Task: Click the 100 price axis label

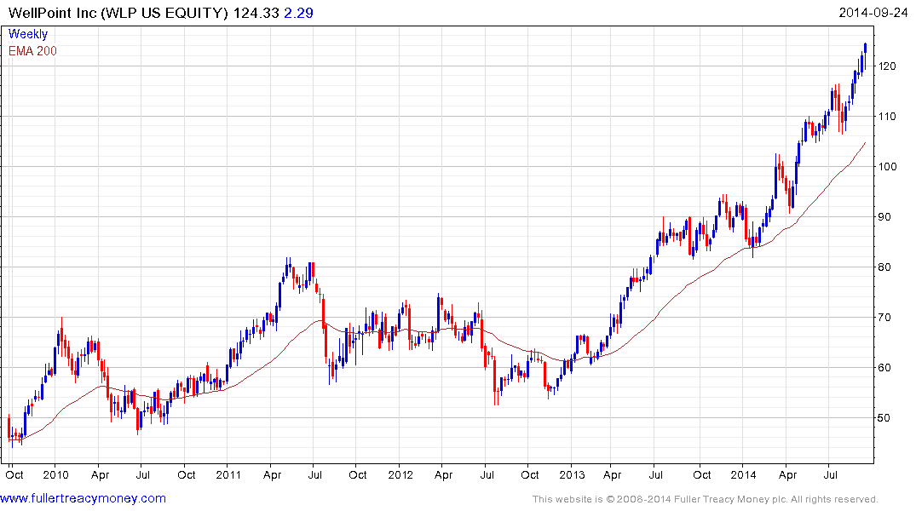Action: 887,166
